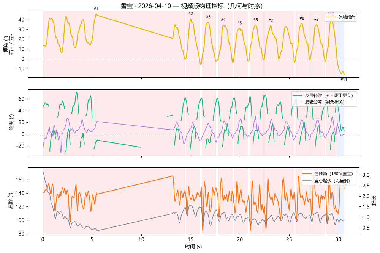
Task: Click the 倾角 (°) 右+ / 左- axis label
Action: click(x=8, y=44)
